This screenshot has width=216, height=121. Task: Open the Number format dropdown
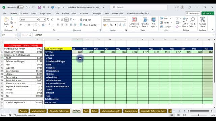125,19
